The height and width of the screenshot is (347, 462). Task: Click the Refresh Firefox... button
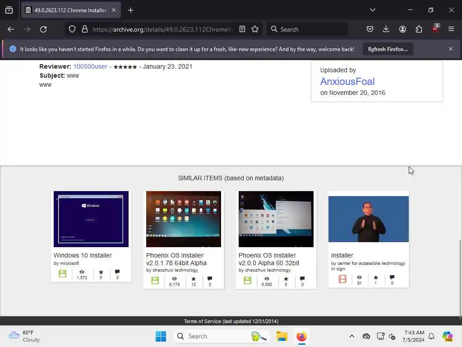(388, 49)
